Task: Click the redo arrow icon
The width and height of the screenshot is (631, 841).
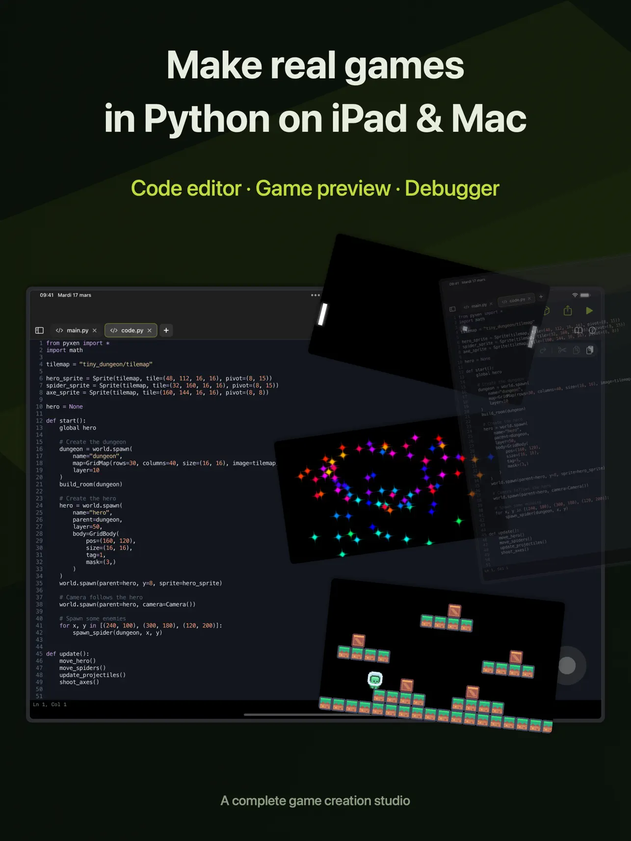Action: point(543,350)
